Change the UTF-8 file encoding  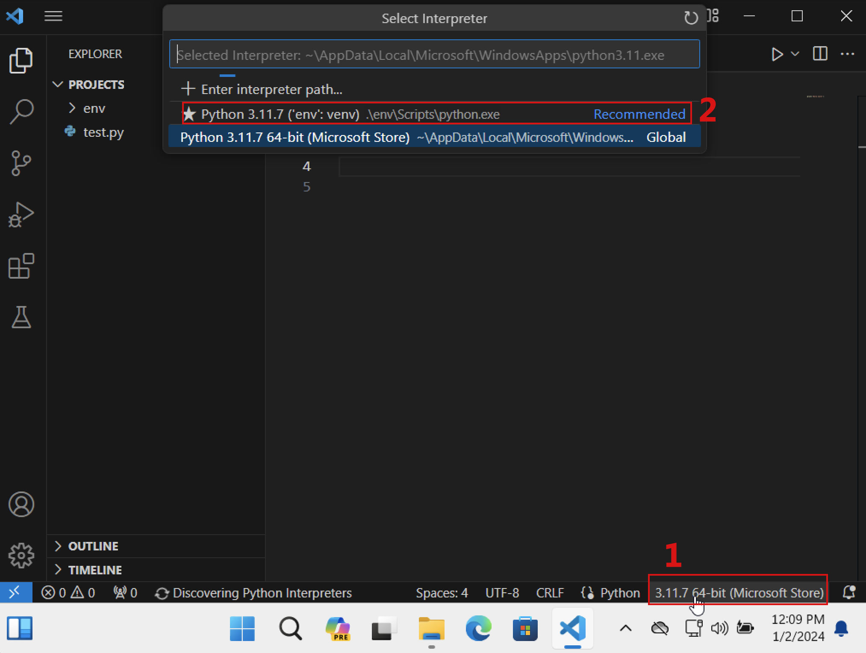point(502,593)
